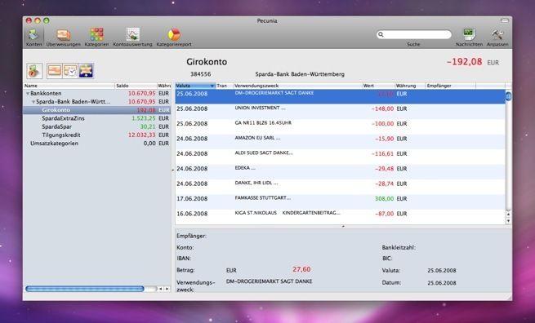This screenshot has height=323, width=535.
Task: Select the FAMKASSE STUTTGART transaction
Action: [340, 201]
